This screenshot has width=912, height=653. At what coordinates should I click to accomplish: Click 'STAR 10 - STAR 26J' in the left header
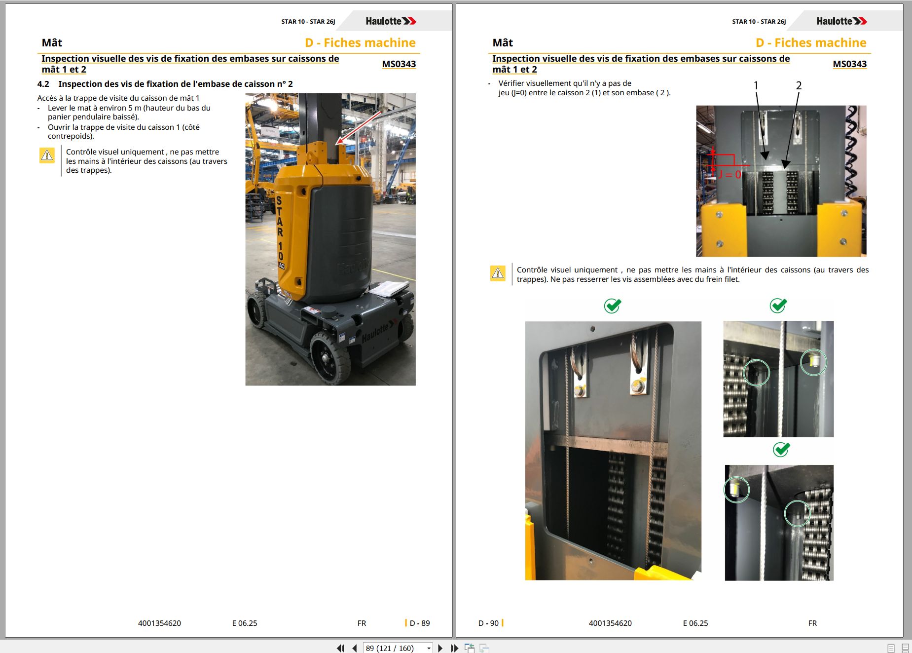point(308,22)
